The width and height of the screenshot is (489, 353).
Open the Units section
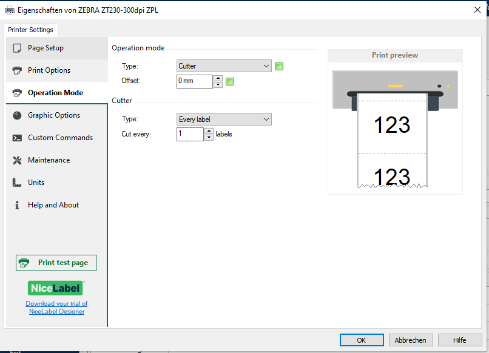57,183
